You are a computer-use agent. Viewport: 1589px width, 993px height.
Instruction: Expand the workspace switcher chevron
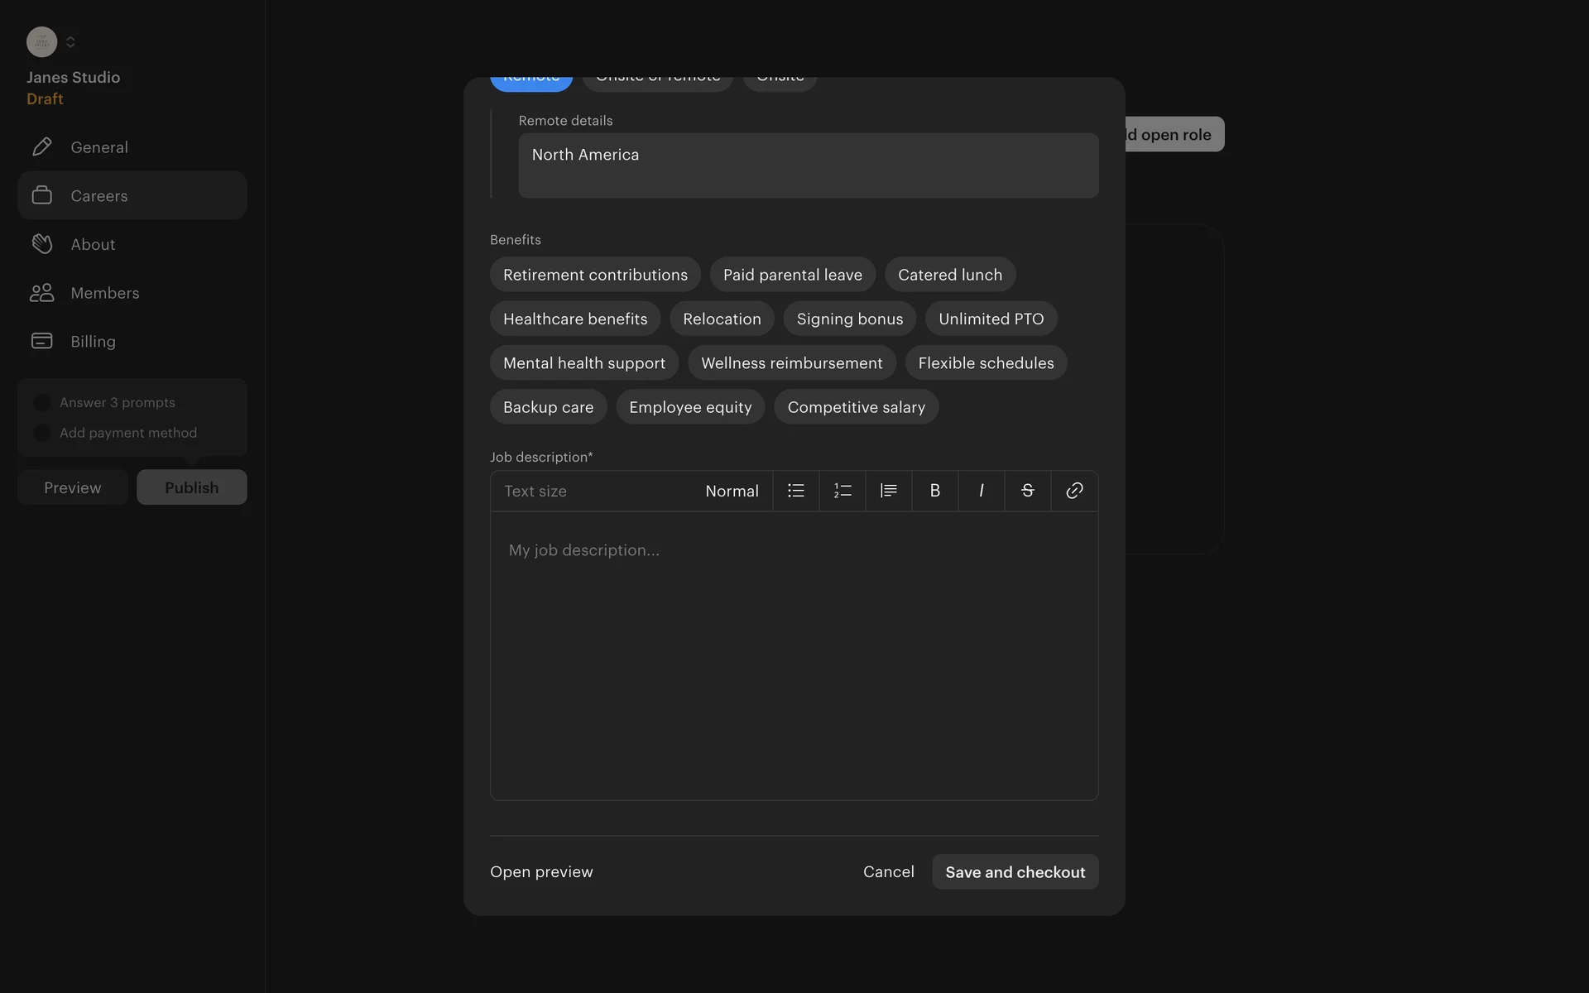pyautogui.click(x=70, y=42)
